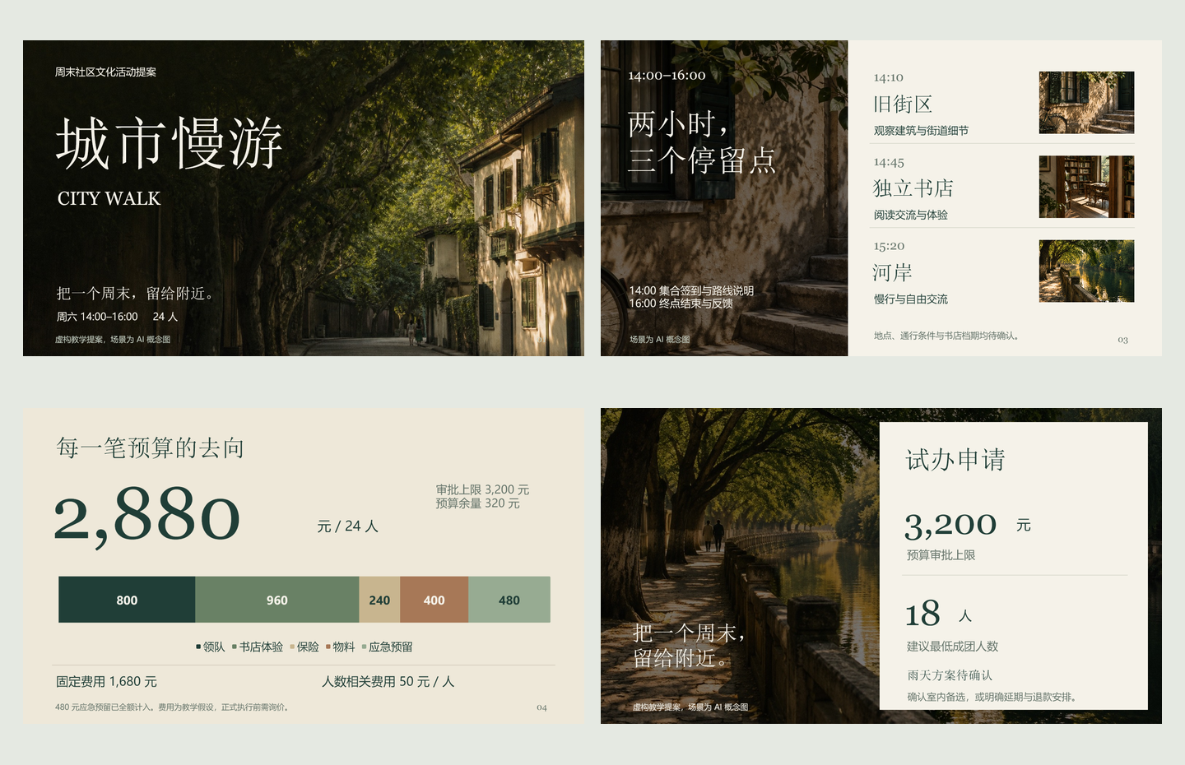Click the 独立书店 bookshop photo thumbnail
The image size is (1185, 765).
[x=1086, y=187]
